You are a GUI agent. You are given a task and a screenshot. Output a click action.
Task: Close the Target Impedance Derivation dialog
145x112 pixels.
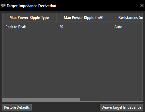click(142, 5)
